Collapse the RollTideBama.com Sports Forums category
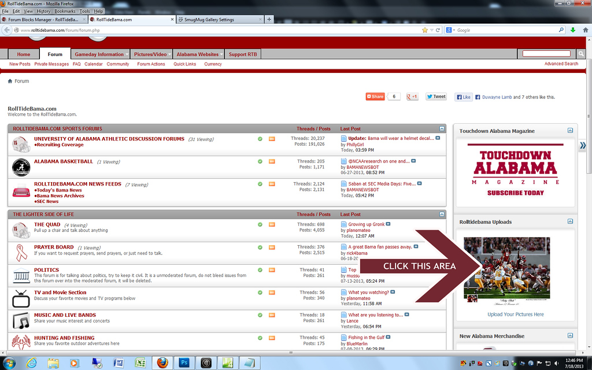Image resolution: width=592 pixels, height=370 pixels. click(442, 128)
